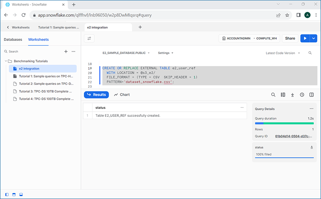Collapse the Benchmarking Tutorials folder
The width and height of the screenshot is (321, 199).
tap(6, 61)
